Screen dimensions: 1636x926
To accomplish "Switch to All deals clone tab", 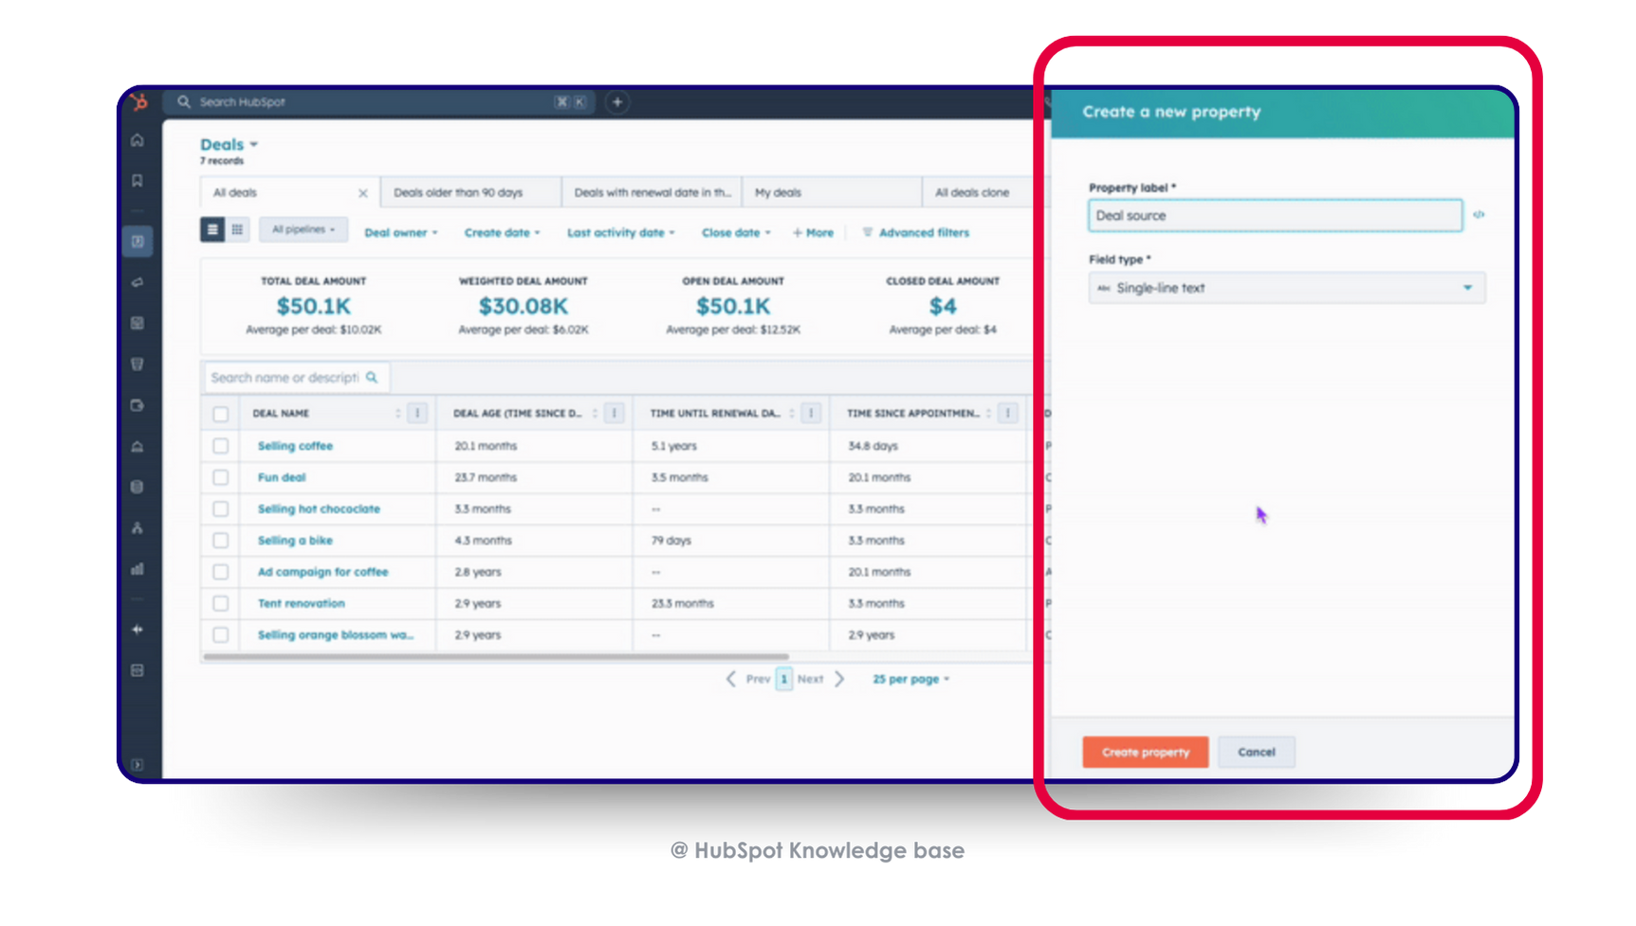I will coord(977,192).
